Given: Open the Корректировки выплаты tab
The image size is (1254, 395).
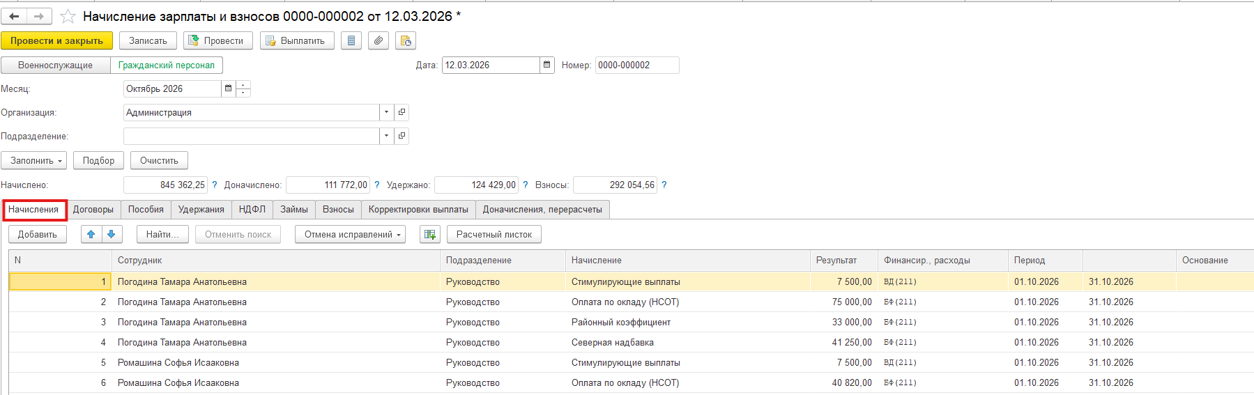Looking at the screenshot, I should tap(418, 210).
